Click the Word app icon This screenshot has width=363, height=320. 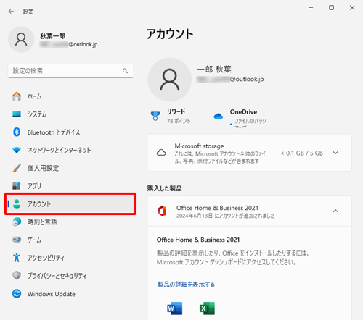[174, 308]
